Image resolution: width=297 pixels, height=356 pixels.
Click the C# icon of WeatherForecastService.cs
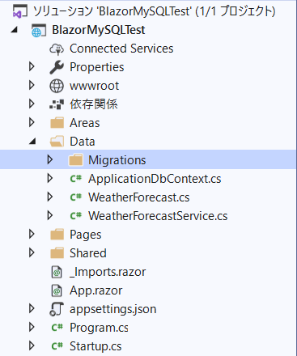pyautogui.click(x=76, y=216)
